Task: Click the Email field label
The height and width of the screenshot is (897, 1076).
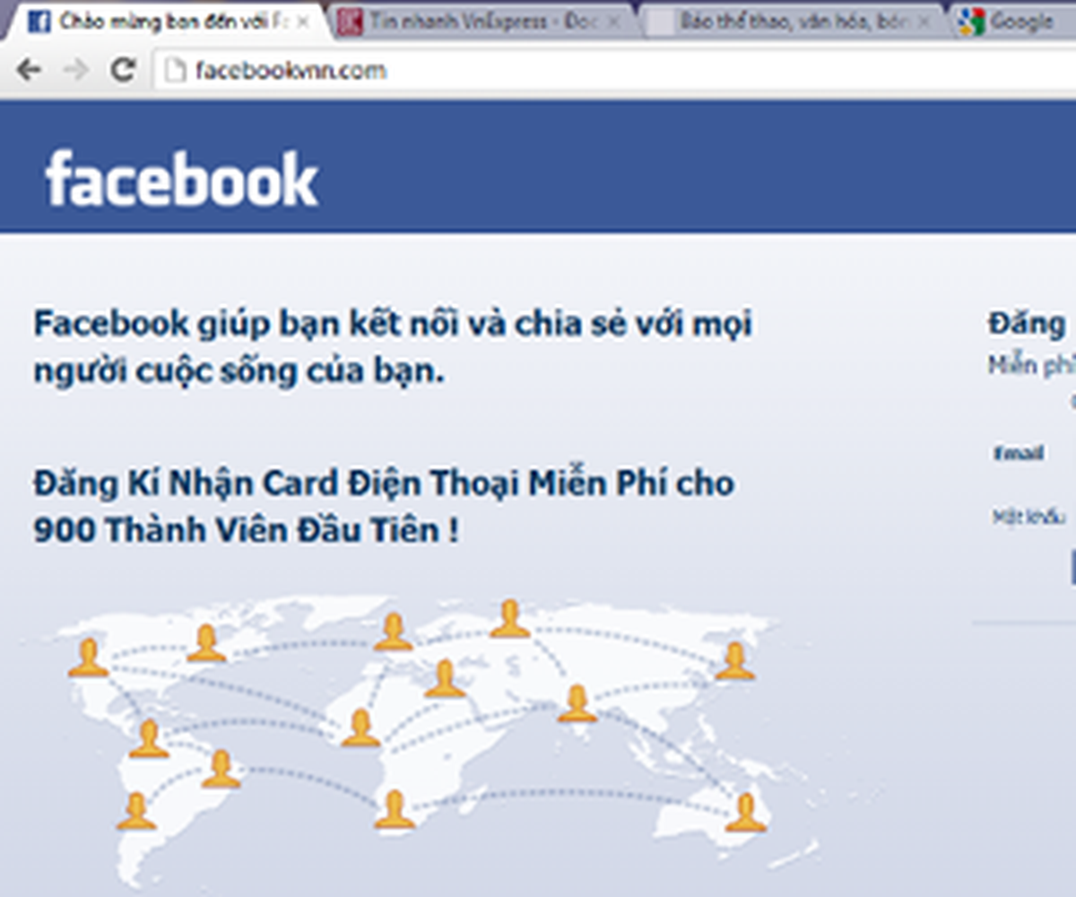Action: pyautogui.click(x=1019, y=454)
